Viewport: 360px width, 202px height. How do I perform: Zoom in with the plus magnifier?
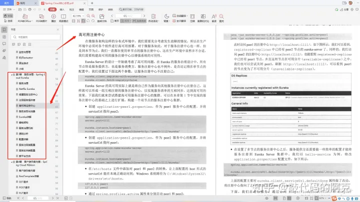click(93, 16)
